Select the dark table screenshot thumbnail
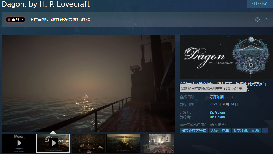The height and width of the screenshot is (154, 273). pos(88,143)
